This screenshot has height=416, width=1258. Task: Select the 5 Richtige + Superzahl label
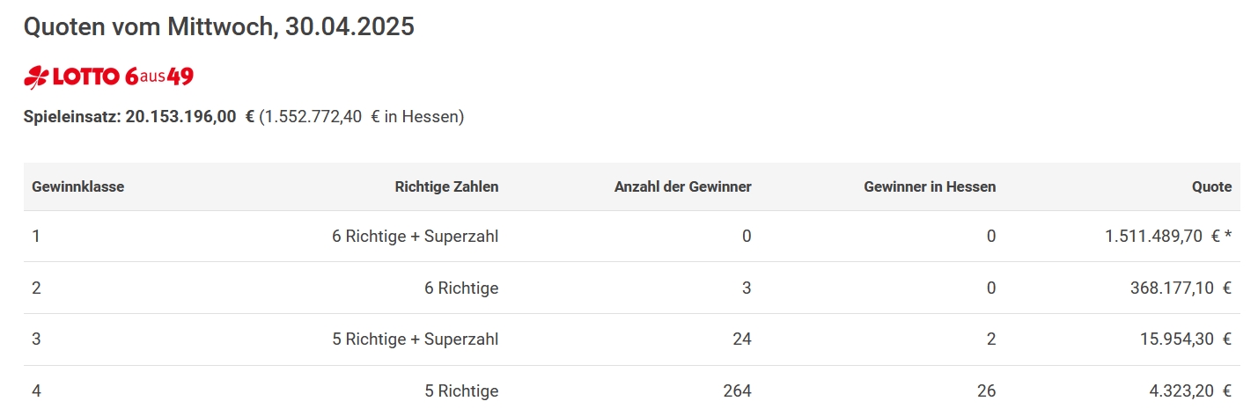(x=415, y=339)
